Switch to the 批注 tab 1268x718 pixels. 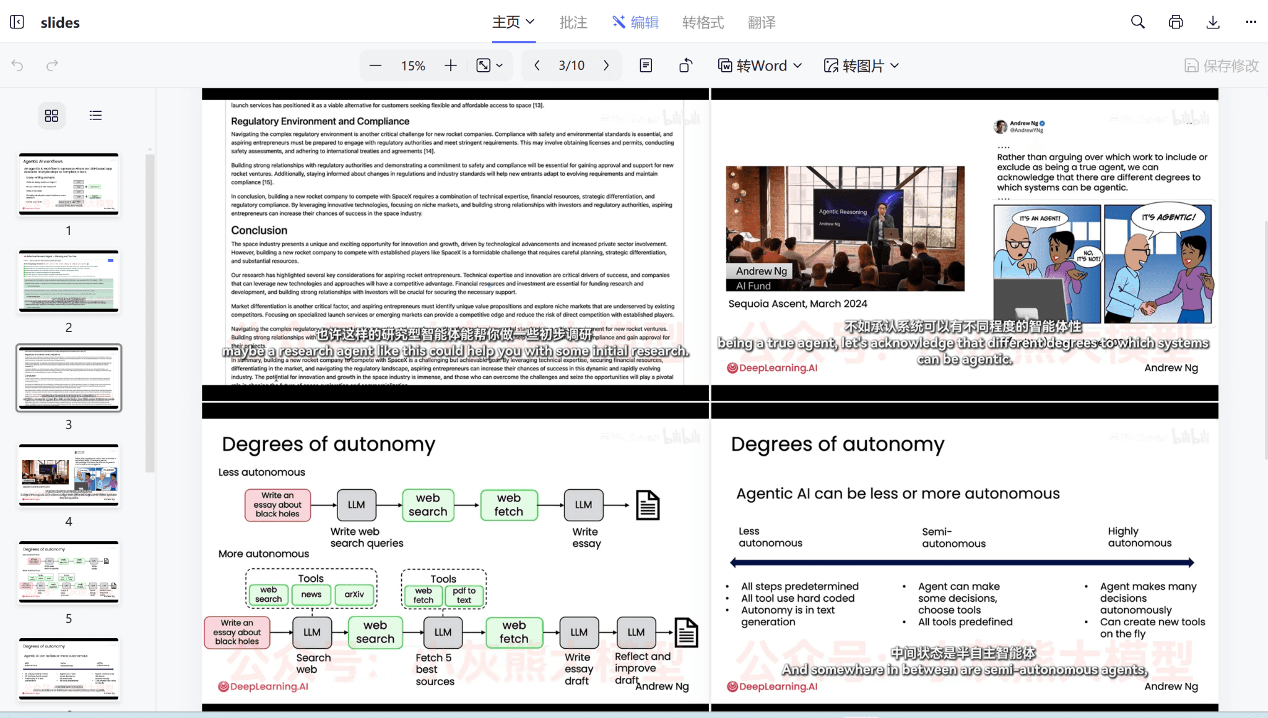[x=573, y=22]
